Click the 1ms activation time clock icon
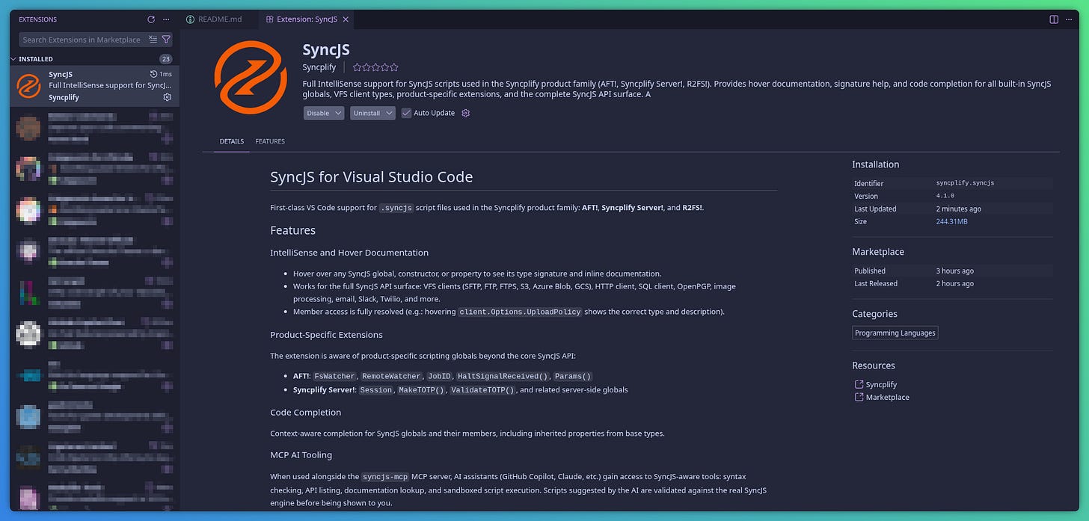 click(153, 74)
